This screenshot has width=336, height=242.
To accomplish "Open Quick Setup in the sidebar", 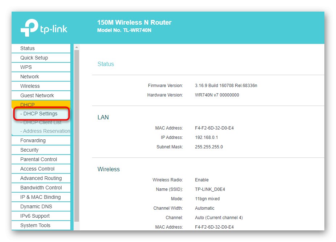I will (41, 58).
